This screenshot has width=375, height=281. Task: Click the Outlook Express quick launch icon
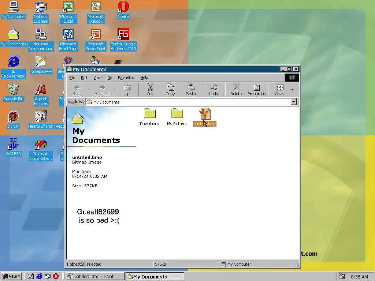coord(48,277)
